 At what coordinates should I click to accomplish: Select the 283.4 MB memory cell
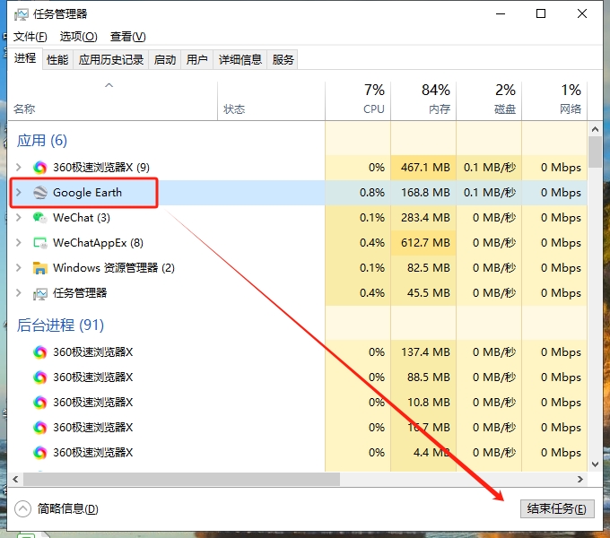[x=423, y=218]
